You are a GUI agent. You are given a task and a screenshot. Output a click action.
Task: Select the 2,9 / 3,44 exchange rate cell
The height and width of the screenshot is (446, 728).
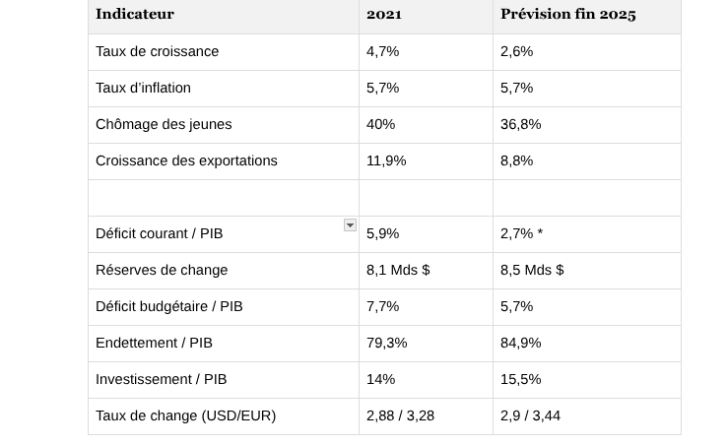[530, 415]
